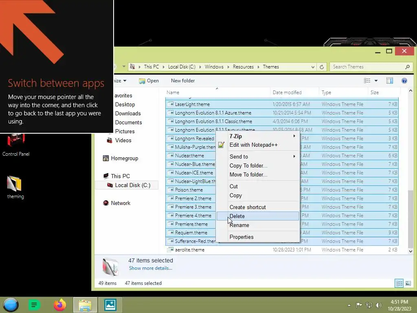This screenshot has height=313, width=417.
Task: Click the Poison.theme file icon
Action: [170, 190]
